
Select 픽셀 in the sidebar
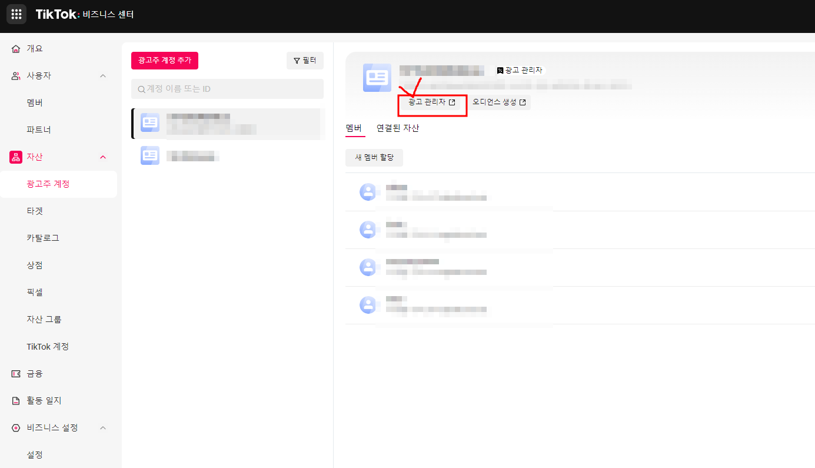click(x=34, y=292)
